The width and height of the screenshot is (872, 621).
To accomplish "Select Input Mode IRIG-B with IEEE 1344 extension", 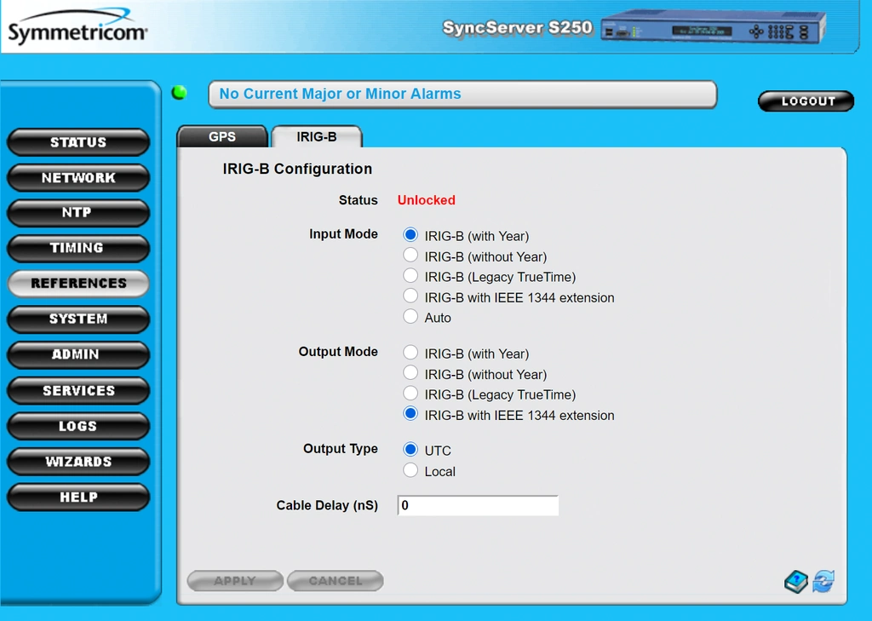I will [x=410, y=296].
